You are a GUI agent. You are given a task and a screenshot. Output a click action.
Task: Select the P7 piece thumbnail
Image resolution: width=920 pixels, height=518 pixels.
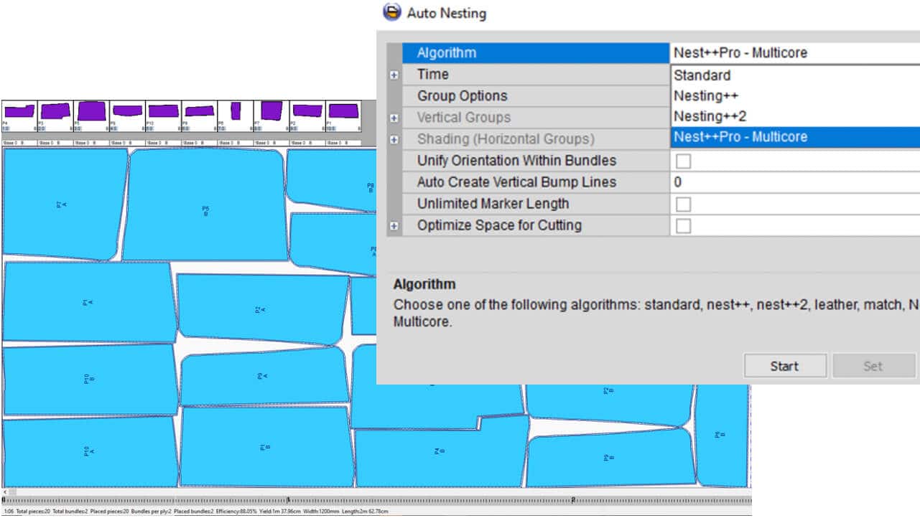pos(271,111)
